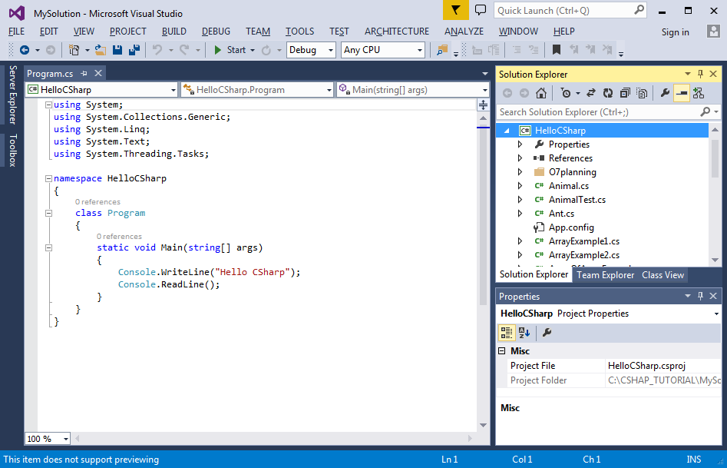Collapse the HelloCSharp project node

507,131
